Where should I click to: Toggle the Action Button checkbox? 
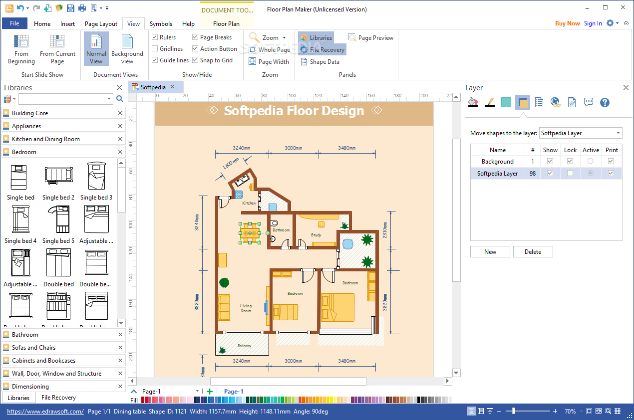(195, 49)
